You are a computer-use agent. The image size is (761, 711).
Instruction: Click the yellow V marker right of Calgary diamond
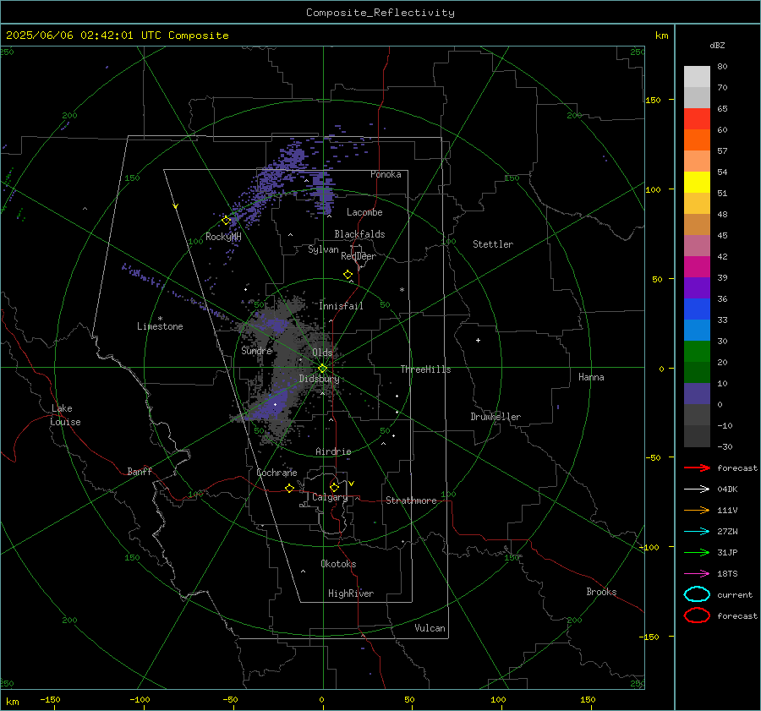coord(352,484)
